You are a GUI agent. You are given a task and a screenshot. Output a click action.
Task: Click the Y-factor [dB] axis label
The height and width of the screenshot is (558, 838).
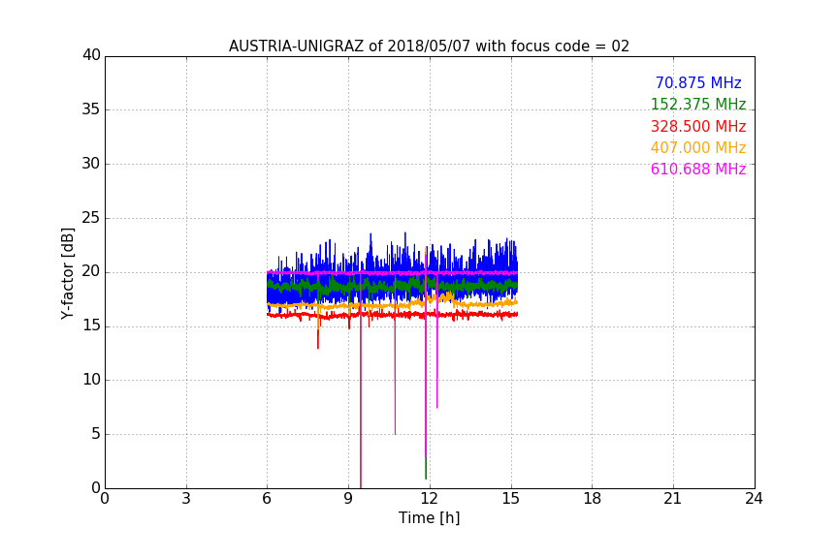(x=67, y=273)
